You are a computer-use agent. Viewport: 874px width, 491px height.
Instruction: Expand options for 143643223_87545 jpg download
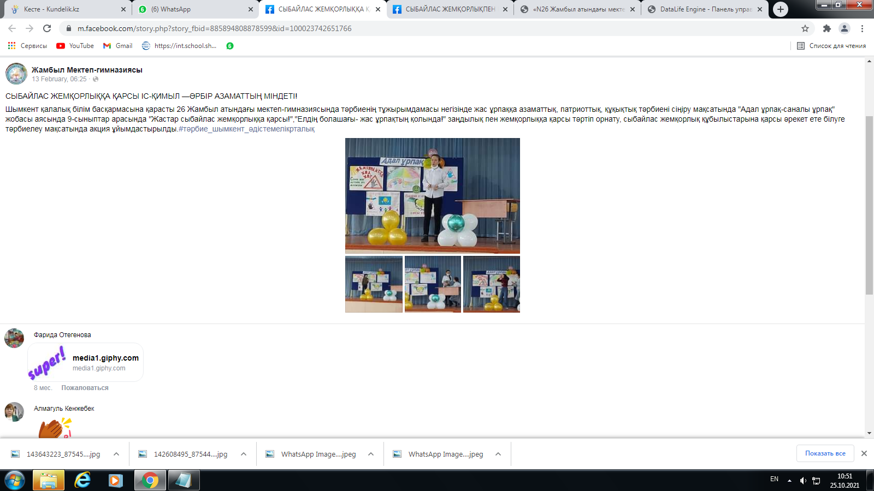(x=116, y=454)
